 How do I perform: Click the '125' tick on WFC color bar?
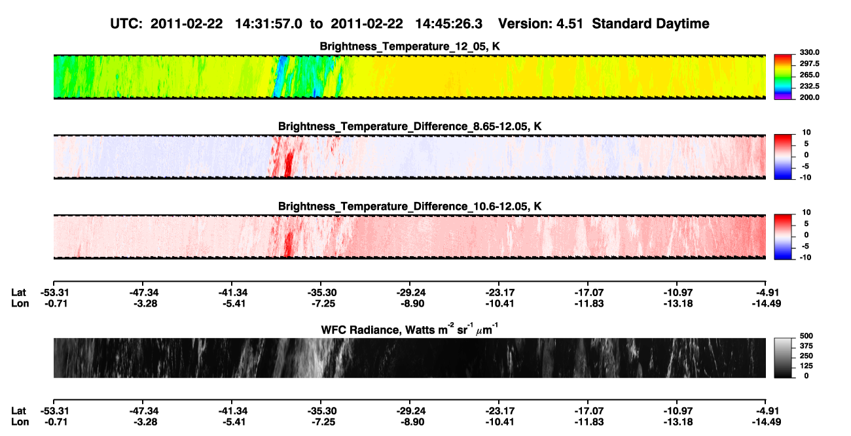pyautogui.click(x=806, y=366)
